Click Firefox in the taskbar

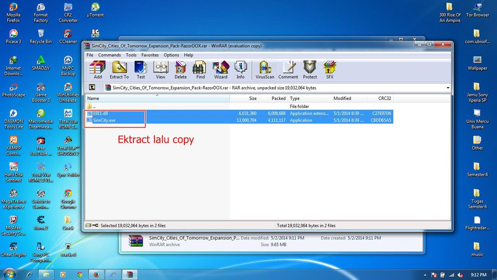click(x=96, y=275)
